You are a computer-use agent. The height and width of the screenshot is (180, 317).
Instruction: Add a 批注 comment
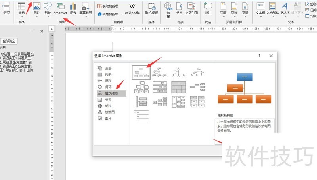pyautogui.click(x=208, y=8)
